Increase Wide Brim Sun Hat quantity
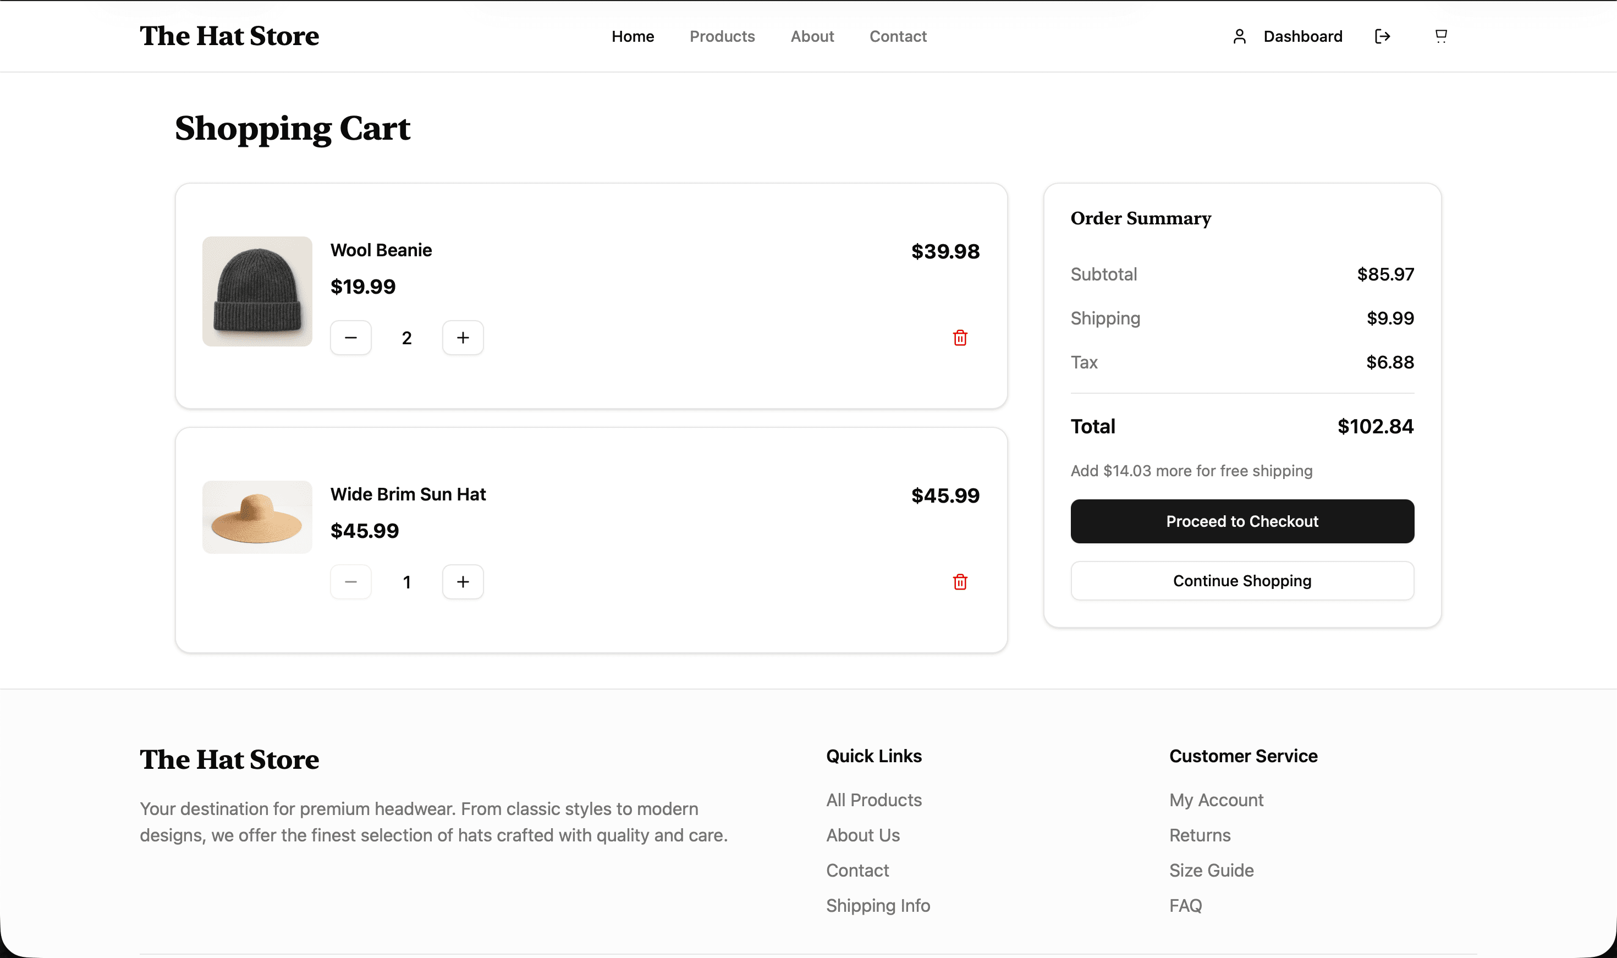Image resolution: width=1617 pixels, height=958 pixels. tap(463, 582)
